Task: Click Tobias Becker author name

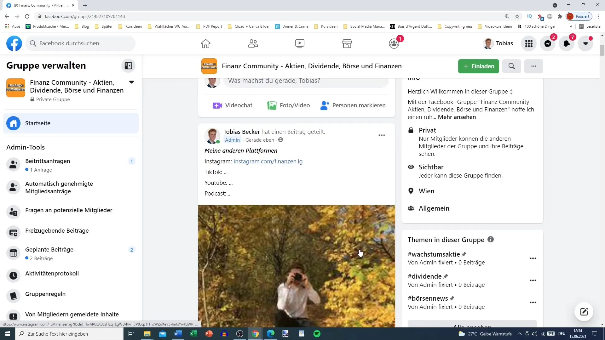Action: [241, 132]
